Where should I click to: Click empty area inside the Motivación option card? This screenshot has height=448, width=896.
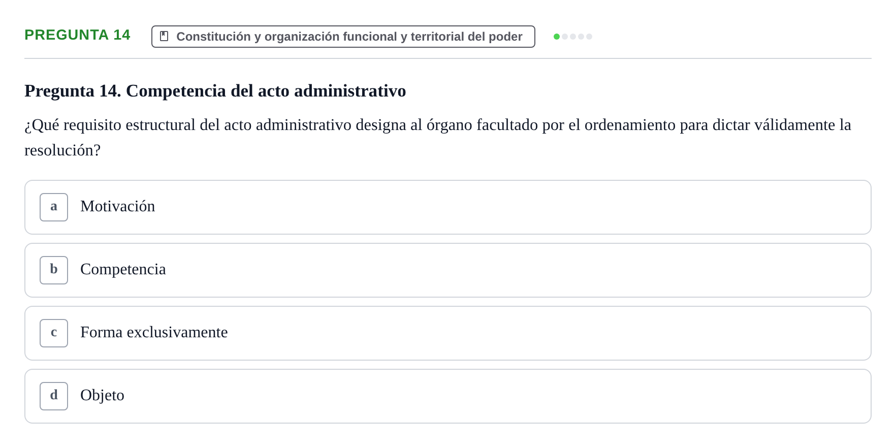coord(508,207)
